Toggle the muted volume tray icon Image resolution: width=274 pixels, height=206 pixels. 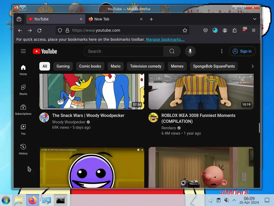coord(226,200)
